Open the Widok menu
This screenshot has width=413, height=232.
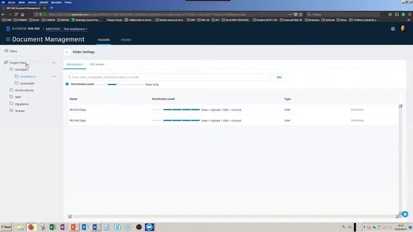click(x=21, y=3)
